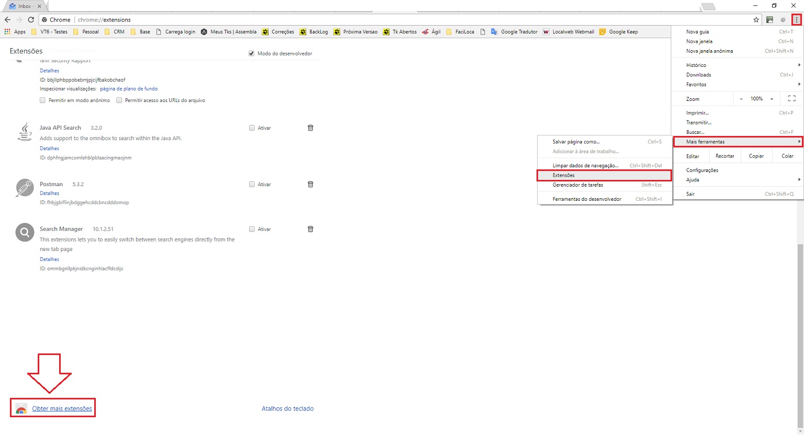The image size is (804, 435).
Task: Expand the Mais ferramentas submenu
Action: click(737, 142)
